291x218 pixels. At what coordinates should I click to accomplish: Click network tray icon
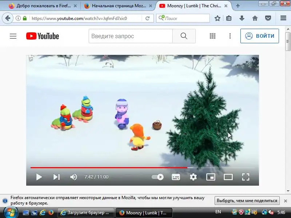pyautogui.click(x=264, y=212)
